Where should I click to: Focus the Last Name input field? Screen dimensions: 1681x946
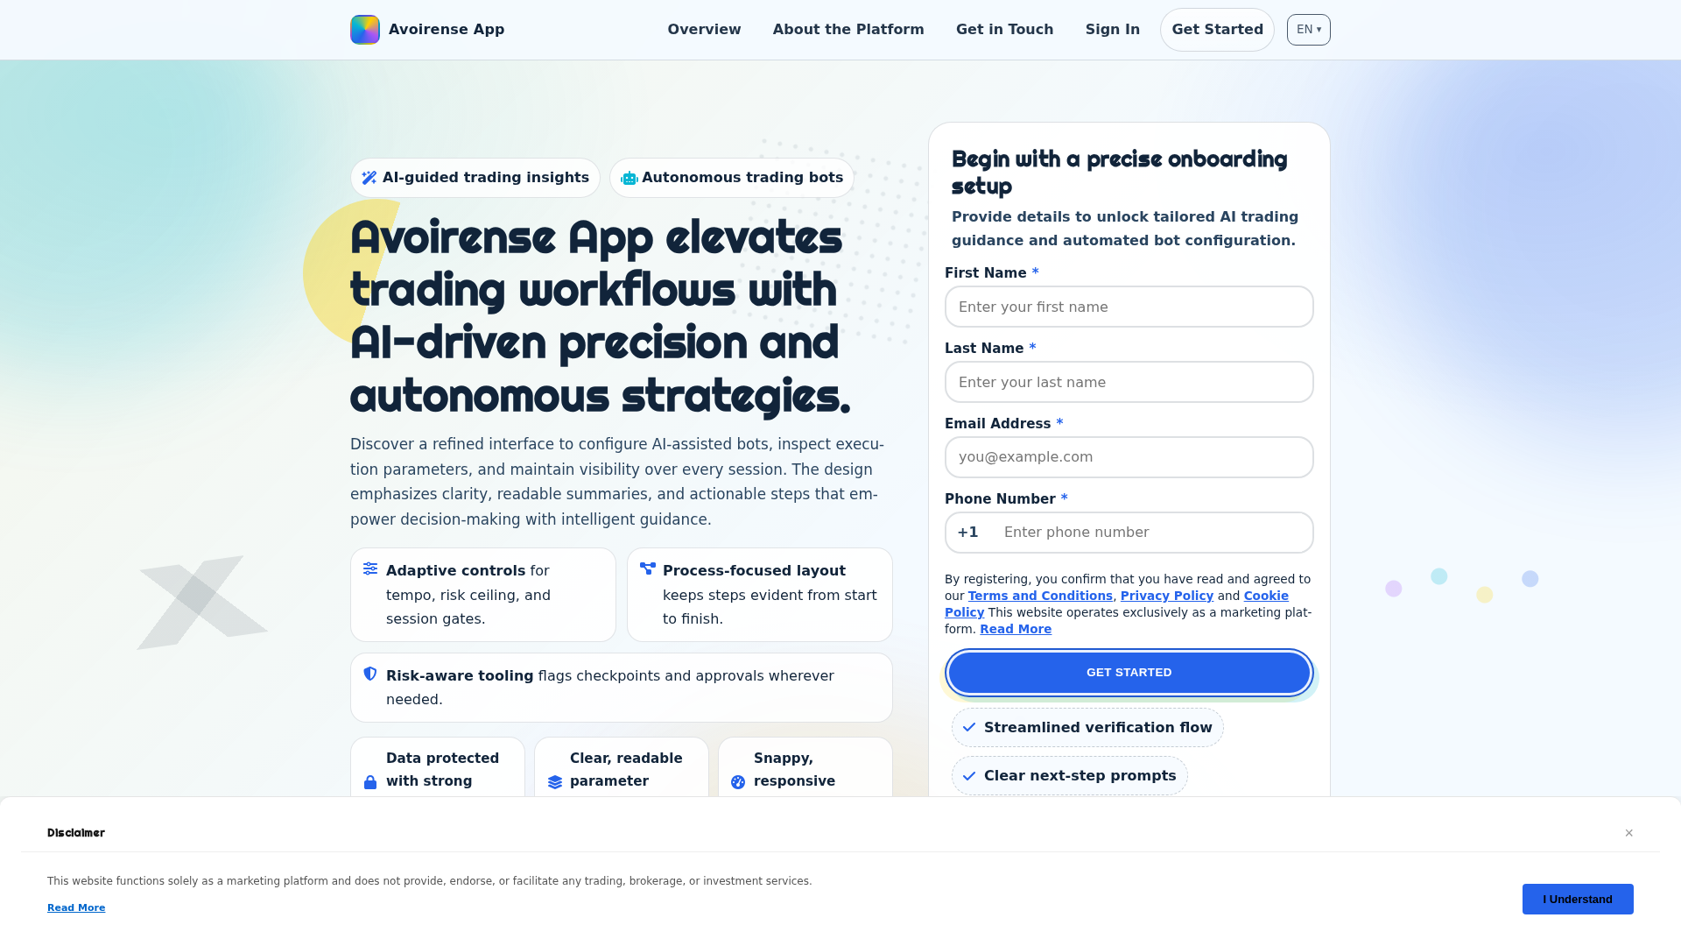pyautogui.click(x=1129, y=382)
